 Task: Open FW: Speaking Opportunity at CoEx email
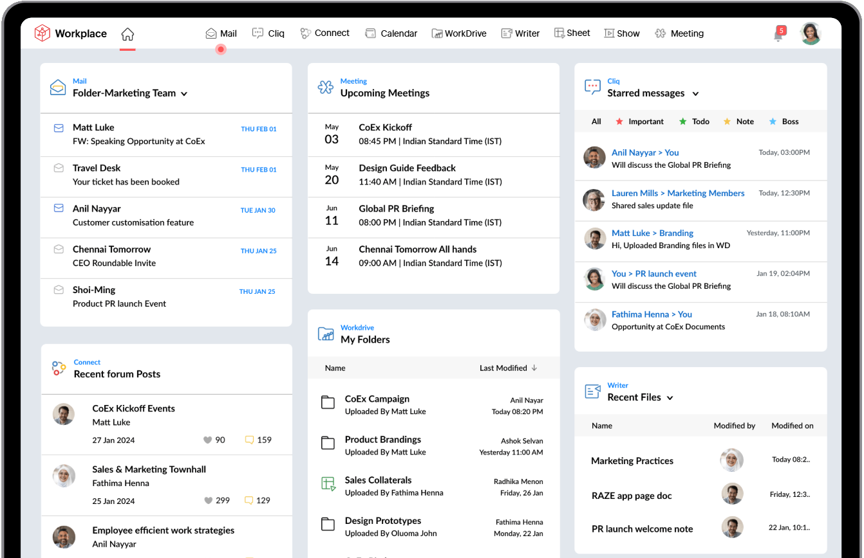[x=138, y=141]
